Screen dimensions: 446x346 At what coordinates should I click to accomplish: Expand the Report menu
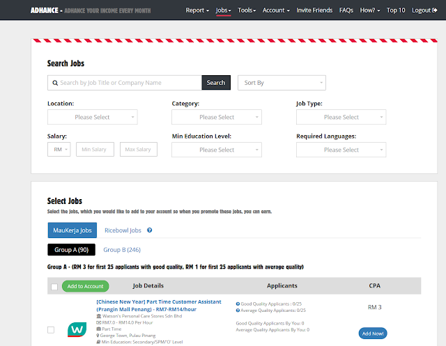[197, 10]
